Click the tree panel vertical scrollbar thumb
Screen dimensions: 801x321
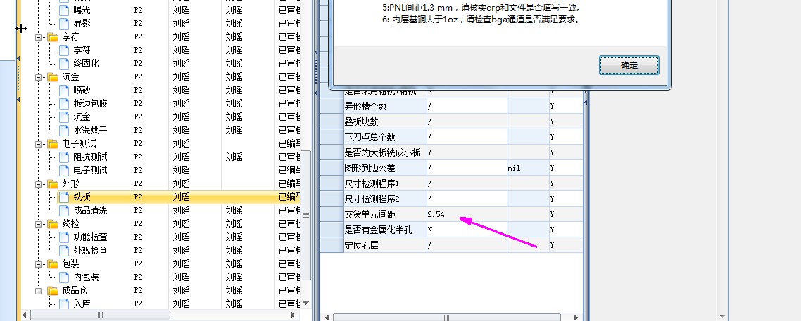tap(306, 215)
